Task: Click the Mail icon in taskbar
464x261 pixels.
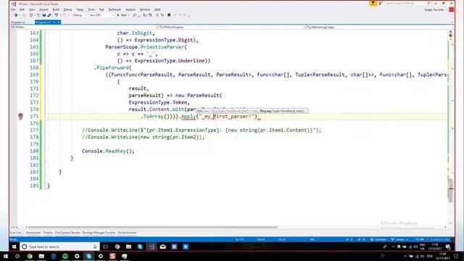Action: (162, 246)
